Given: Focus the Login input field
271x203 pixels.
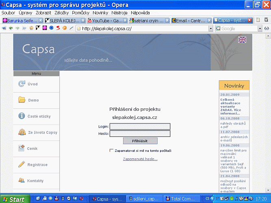Looking at the screenshot, I should [x=140, y=126].
